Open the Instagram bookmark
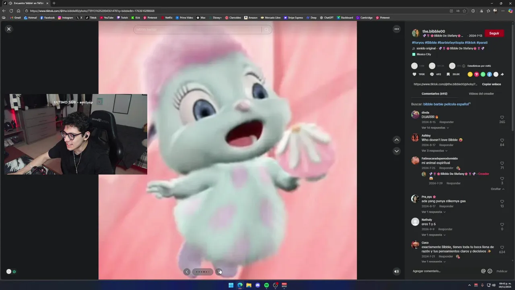Image resolution: width=515 pixels, height=290 pixels. click(66, 18)
